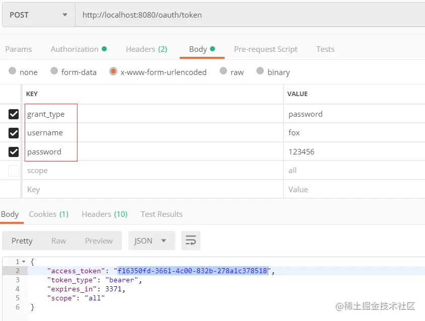Click the "token_type" key in response
The image size is (425, 321).
point(72,280)
